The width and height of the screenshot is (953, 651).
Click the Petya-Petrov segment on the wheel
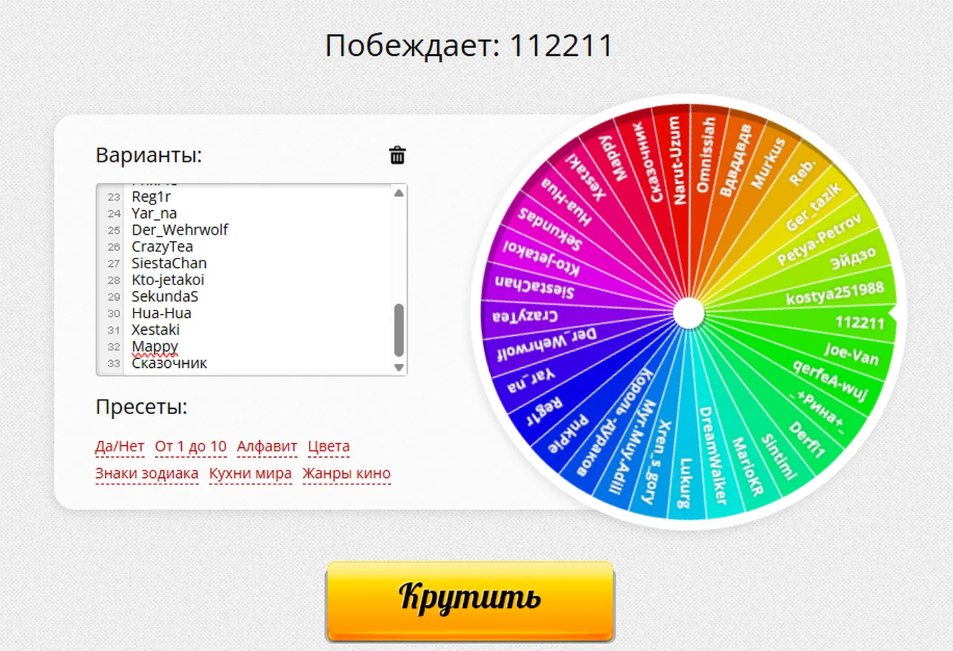click(x=818, y=240)
